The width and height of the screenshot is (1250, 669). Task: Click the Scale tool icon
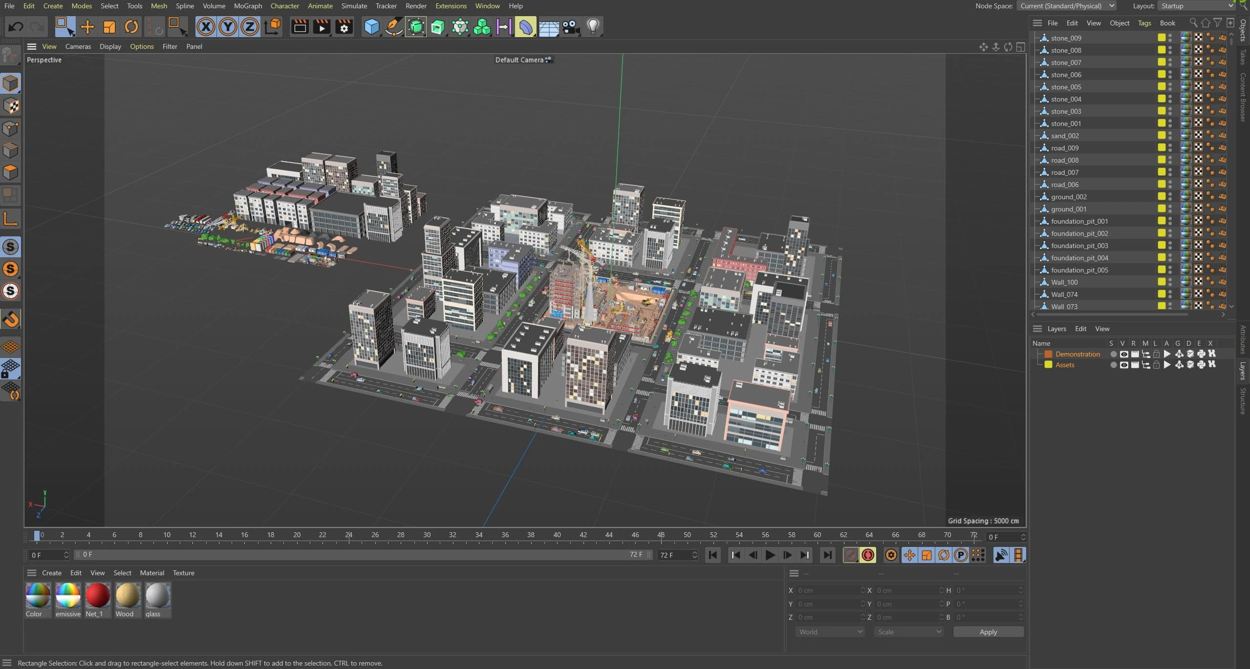point(109,27)
